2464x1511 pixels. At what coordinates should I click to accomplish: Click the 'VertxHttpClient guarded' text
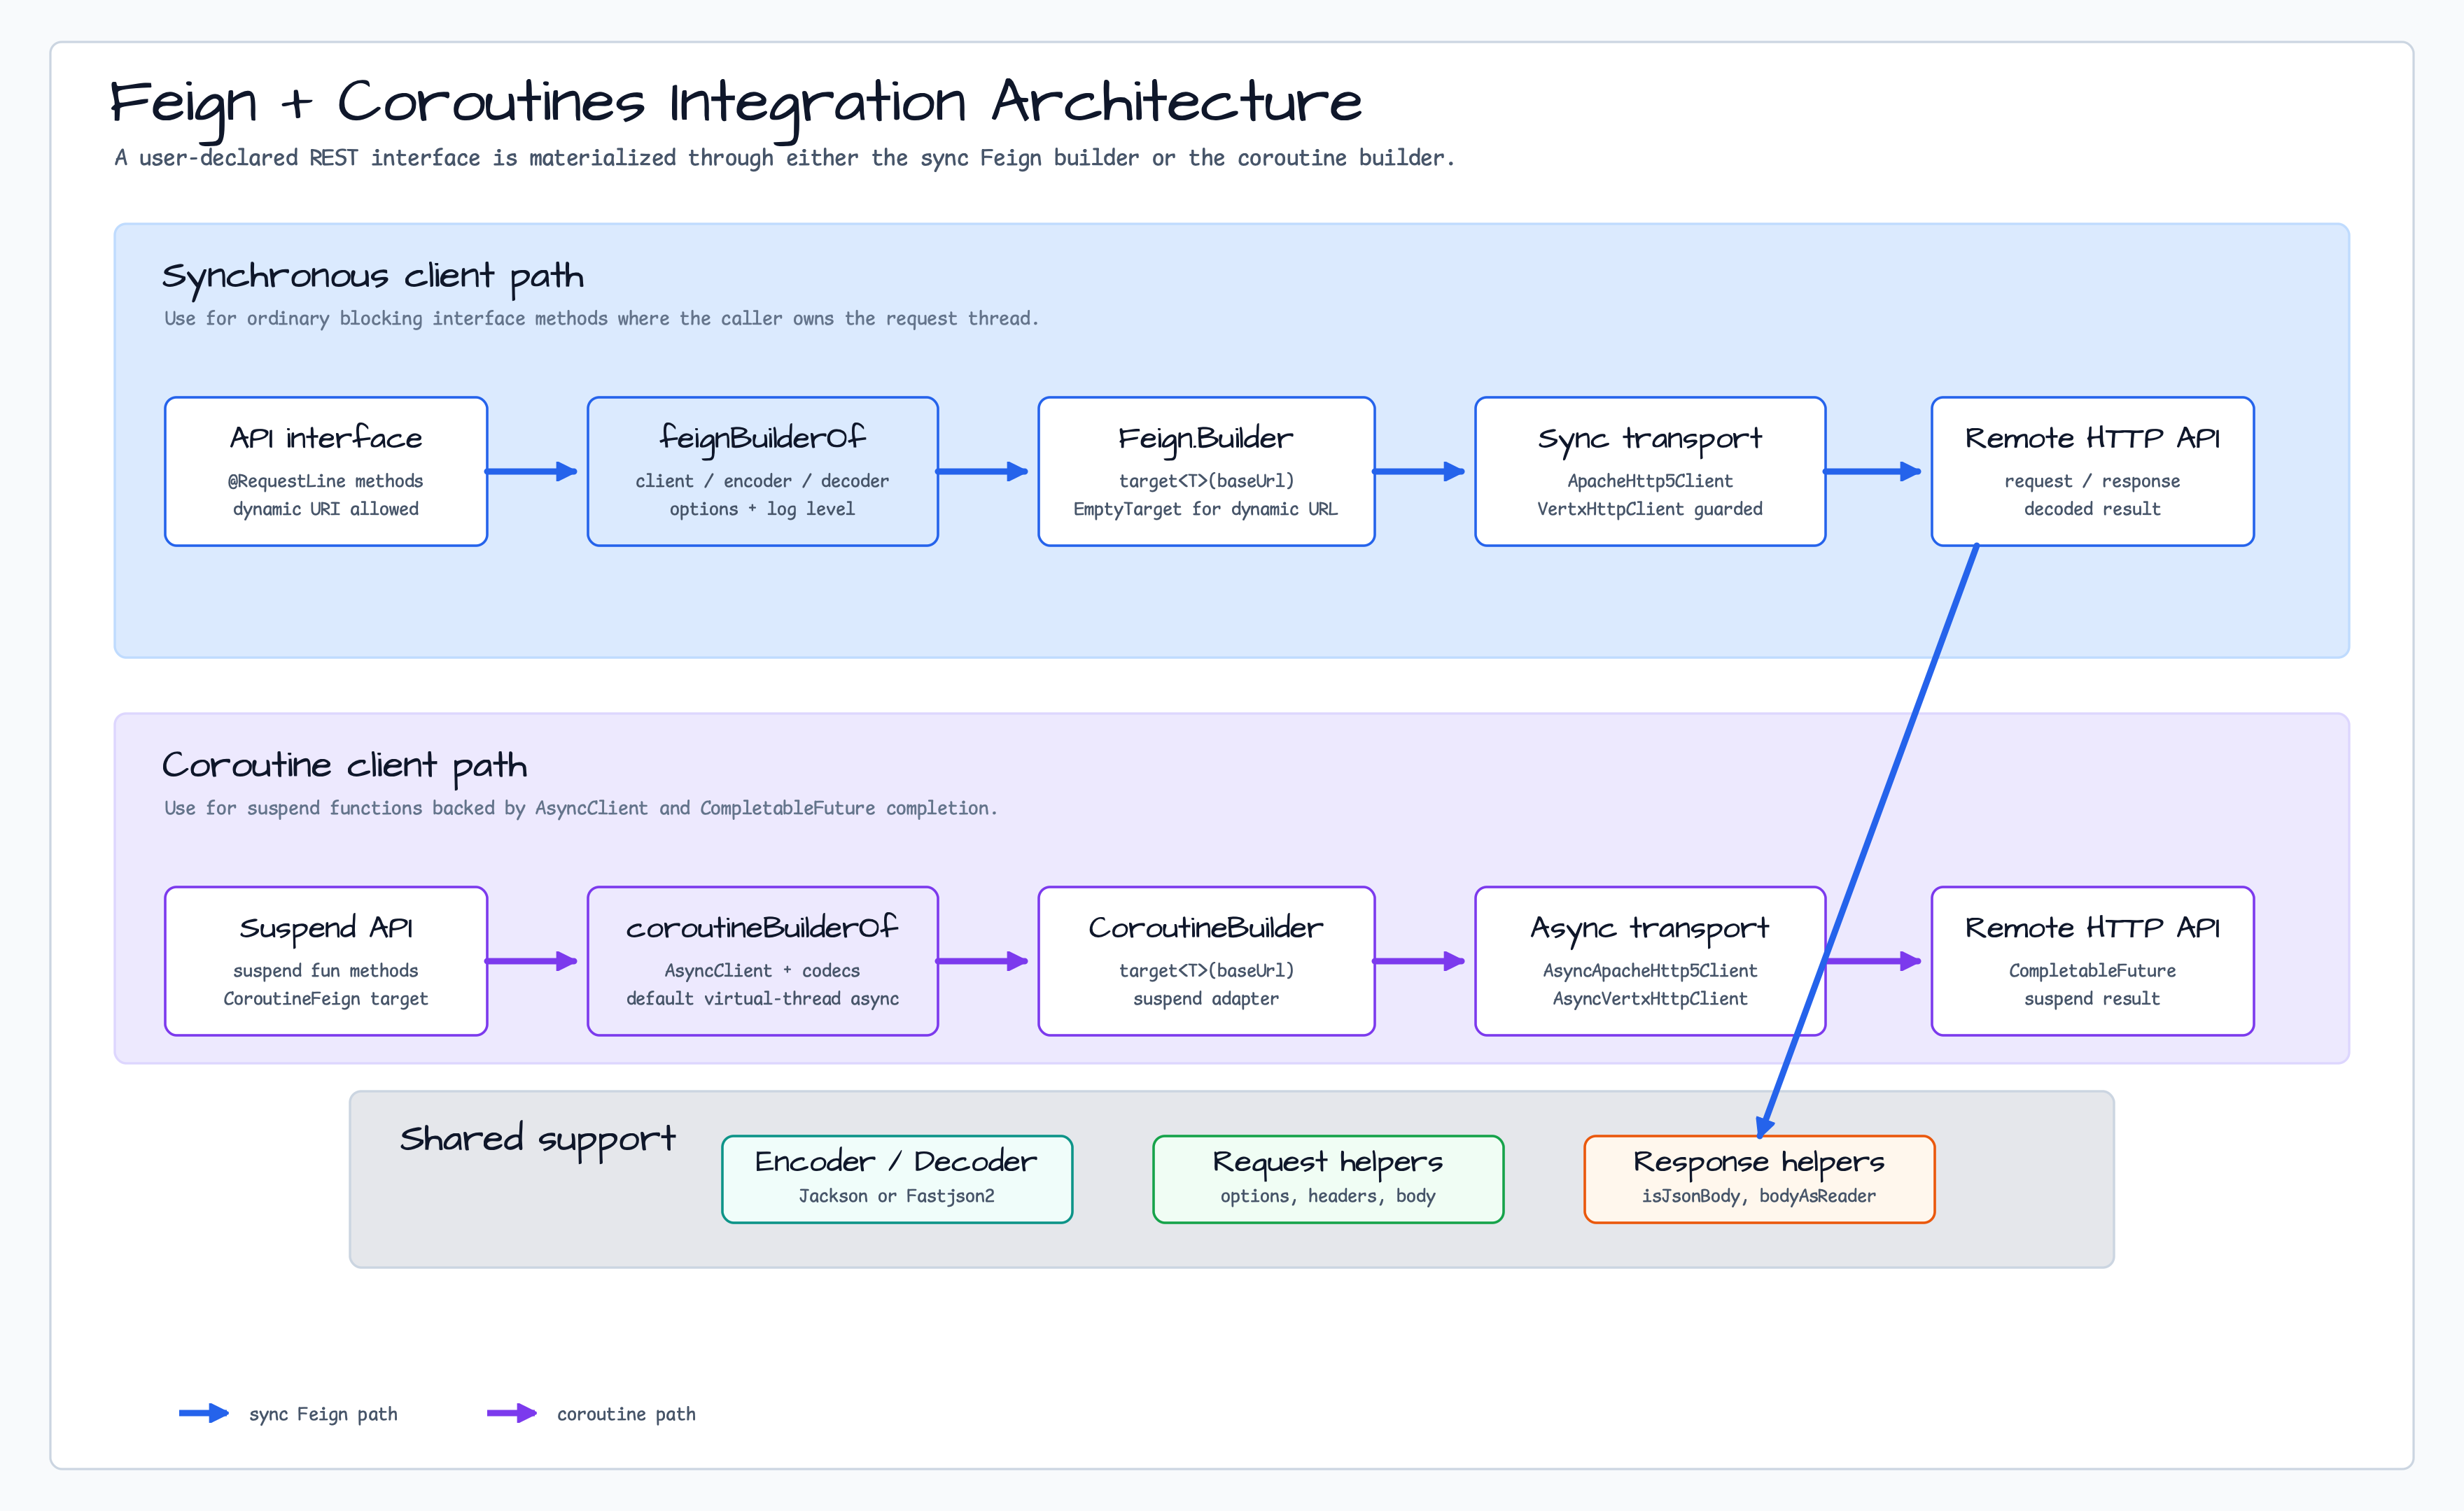tap(1650, 510)
